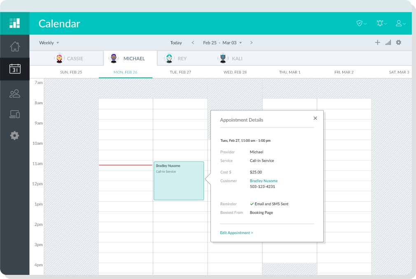Add a new appointment with plus icon
The width and height of the screenshot is (416, 279).
[378, 42]
